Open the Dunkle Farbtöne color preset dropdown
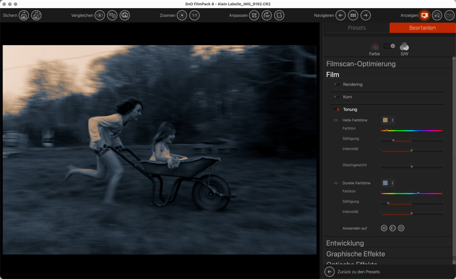Viewport: 456px width, 279px height. [x=388, y=183]
